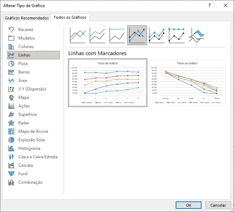Switch to Todos os Gráficos tab

click(x=70, y=17)
